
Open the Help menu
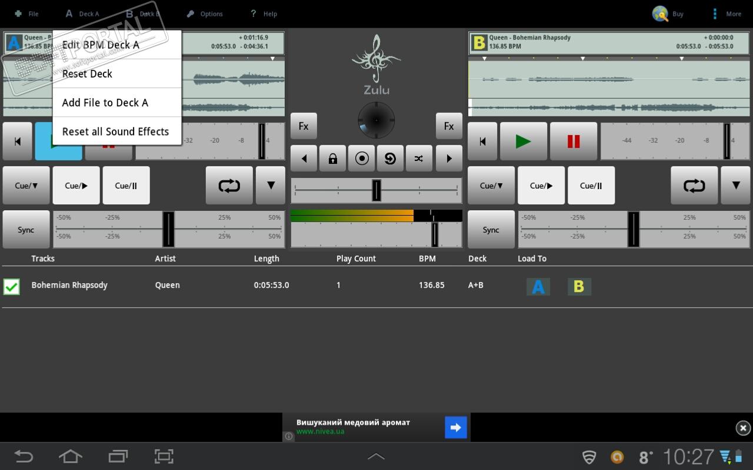(x=263, y=14)
